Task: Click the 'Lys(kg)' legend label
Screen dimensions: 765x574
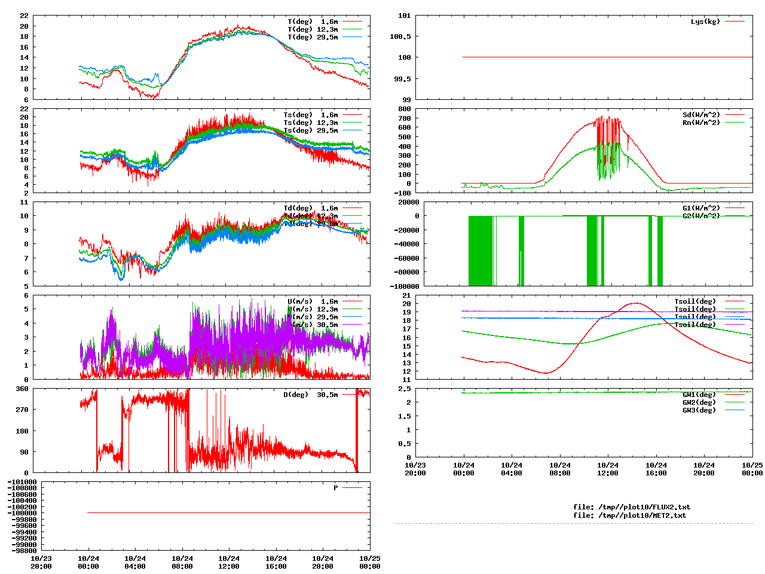Action: [706, 22]
